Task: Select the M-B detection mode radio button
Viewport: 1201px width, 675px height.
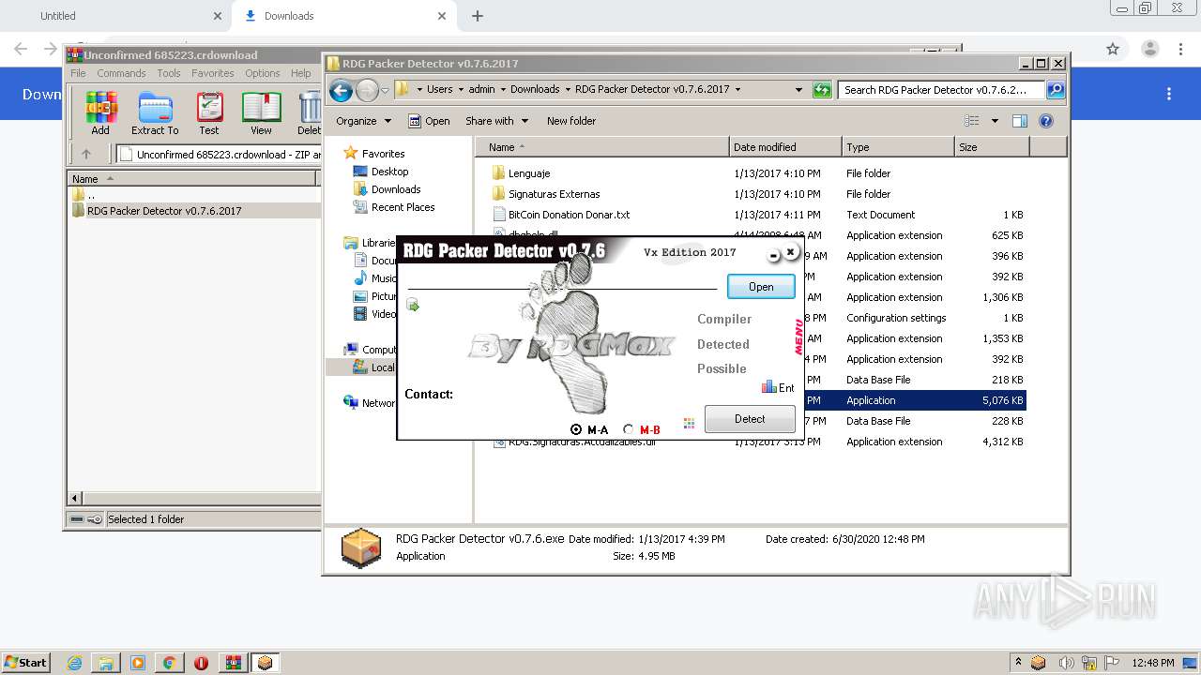Action: point(629,429)
